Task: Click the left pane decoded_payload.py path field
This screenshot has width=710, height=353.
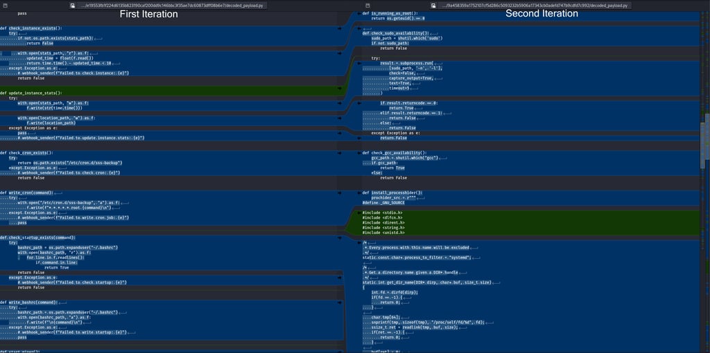Action: 172,6
